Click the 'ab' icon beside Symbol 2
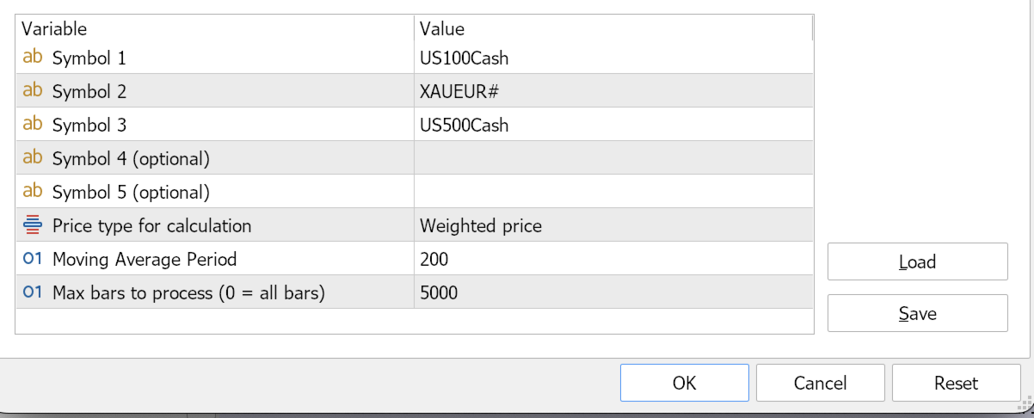Viewport: 1034px width, 418px height. click(33, 91)
